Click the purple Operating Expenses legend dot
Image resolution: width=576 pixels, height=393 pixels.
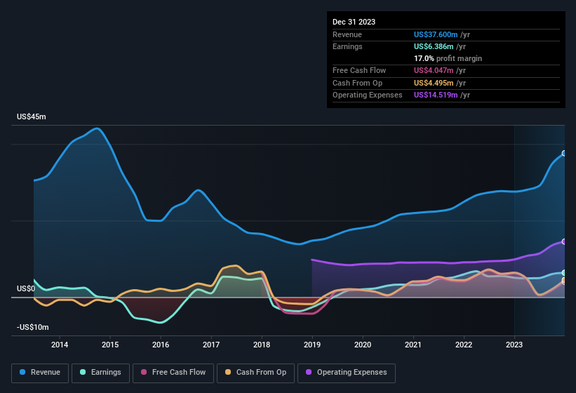309,373
